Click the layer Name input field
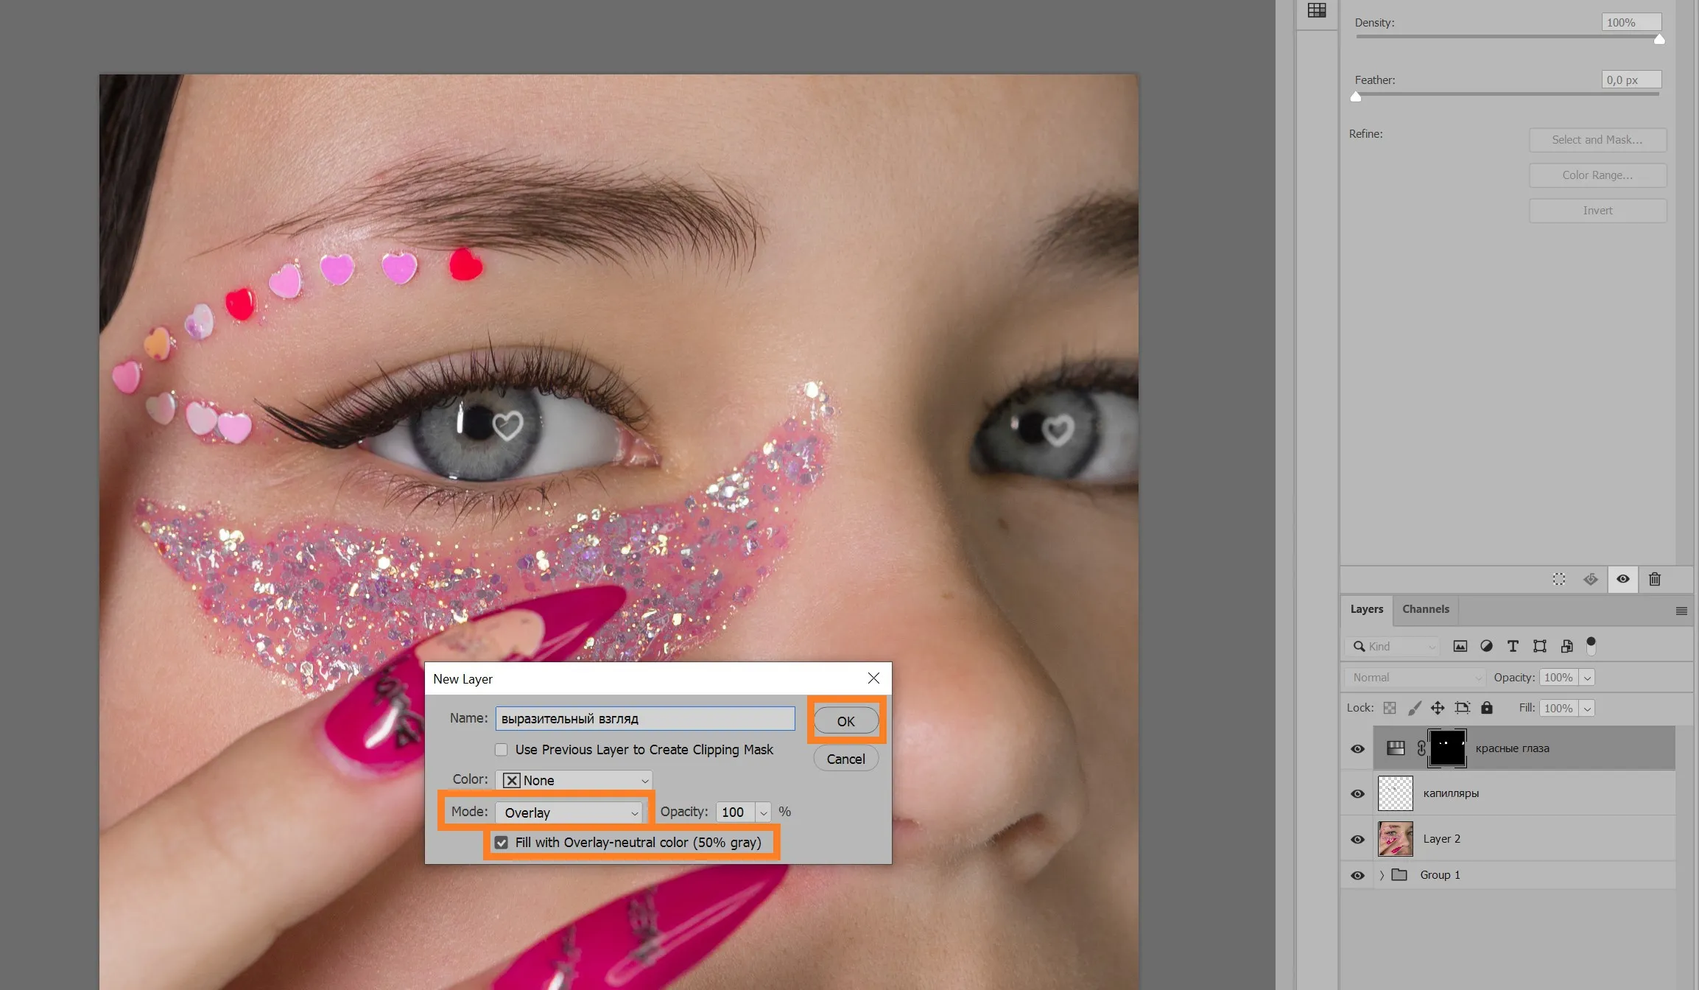 (x=645, y=718)
